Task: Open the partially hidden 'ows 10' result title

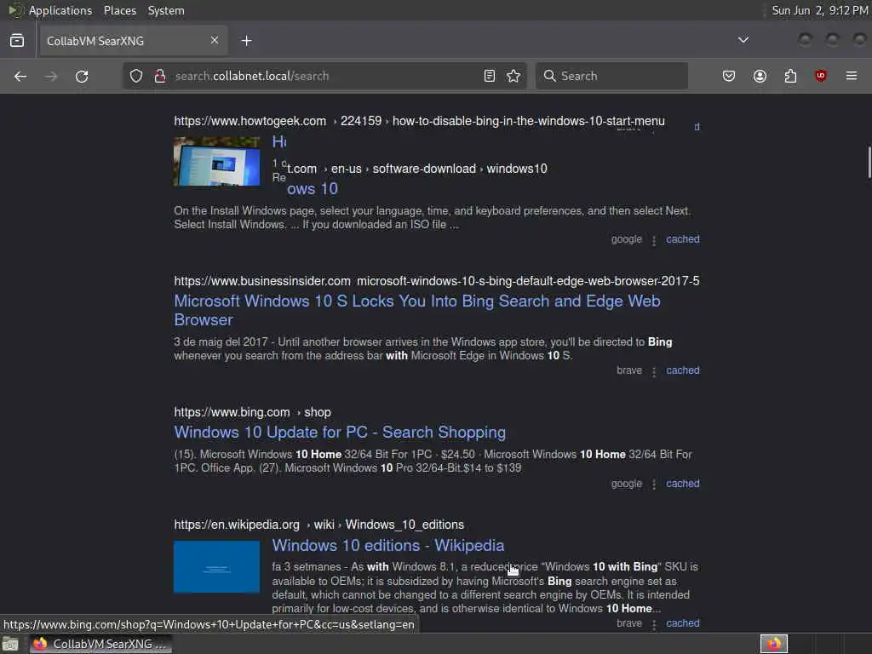Action: [x=313, y=189]
